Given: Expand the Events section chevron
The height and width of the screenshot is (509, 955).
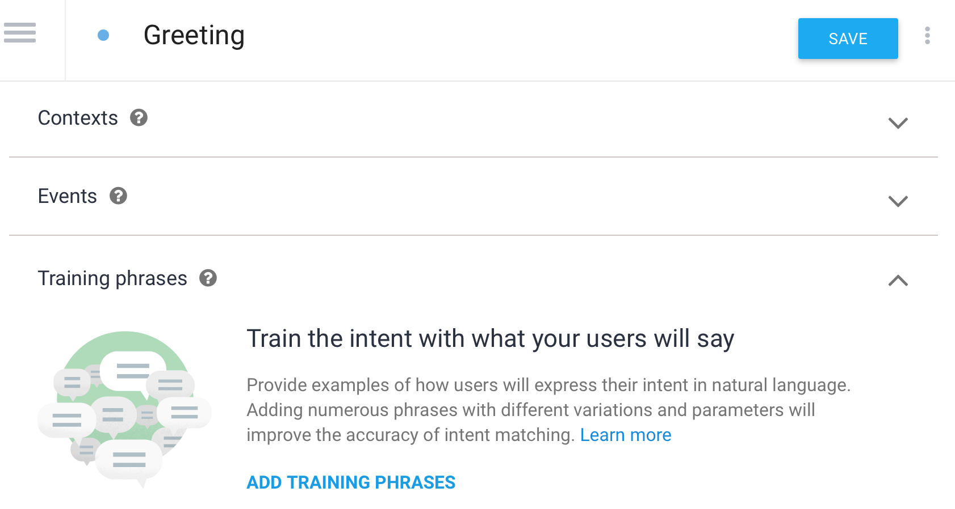Looking at the screenshot, I should (898, 201).
